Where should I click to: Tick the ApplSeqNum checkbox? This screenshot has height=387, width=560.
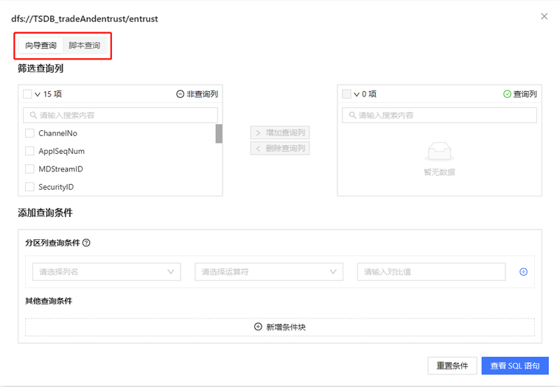pos(29,151)
